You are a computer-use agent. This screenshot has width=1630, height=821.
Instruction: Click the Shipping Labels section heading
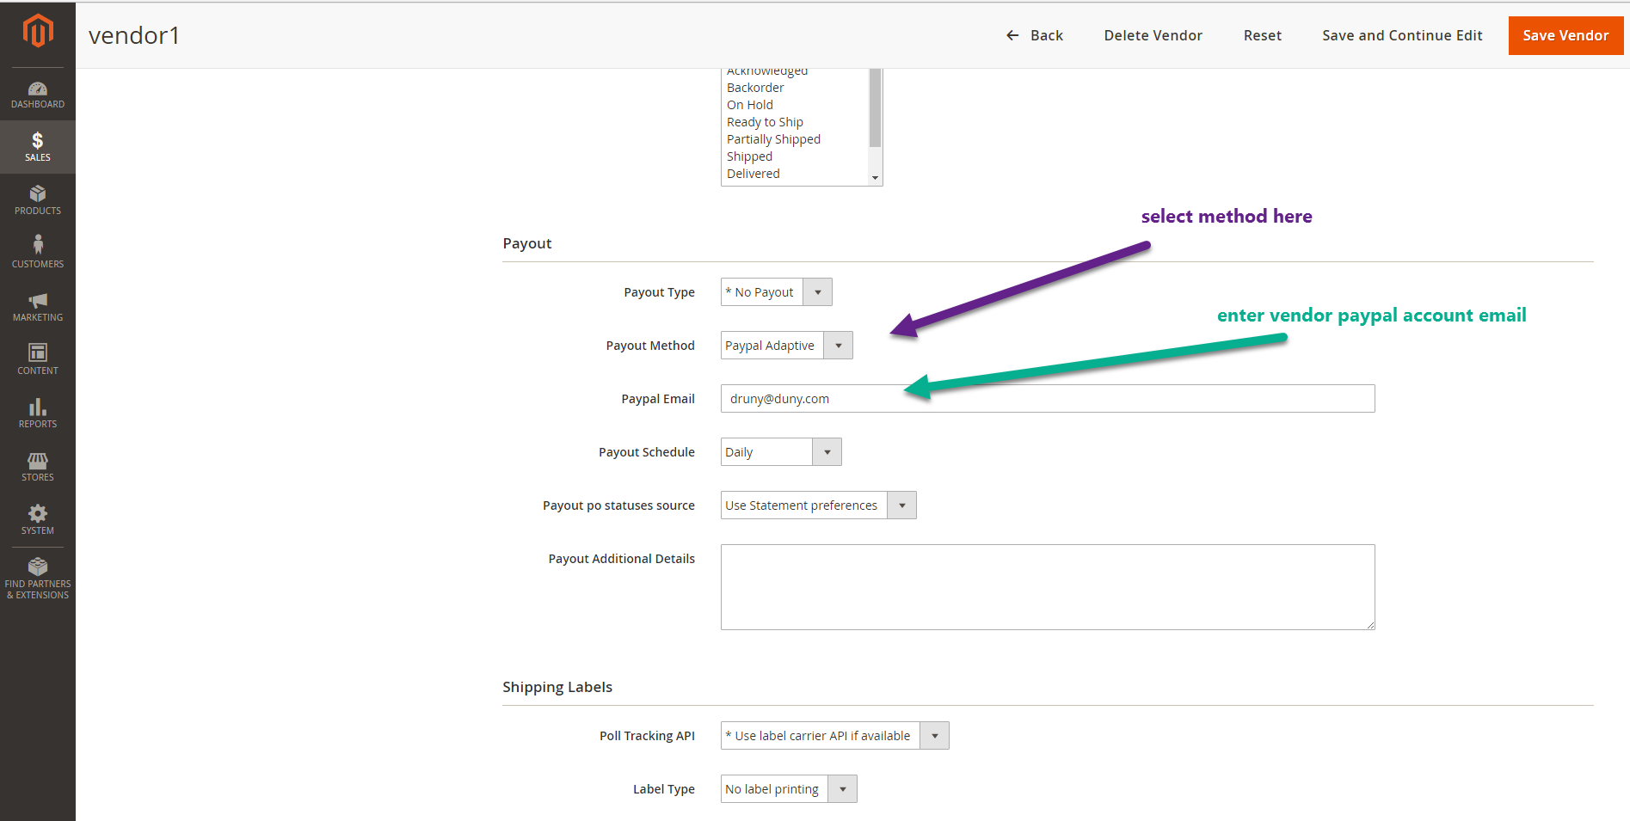557,687
